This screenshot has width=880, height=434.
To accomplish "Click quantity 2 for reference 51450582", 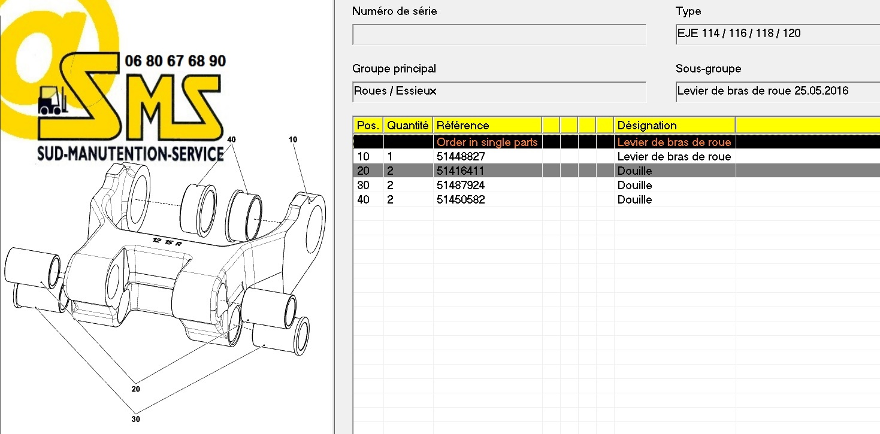I will (391, 199).
